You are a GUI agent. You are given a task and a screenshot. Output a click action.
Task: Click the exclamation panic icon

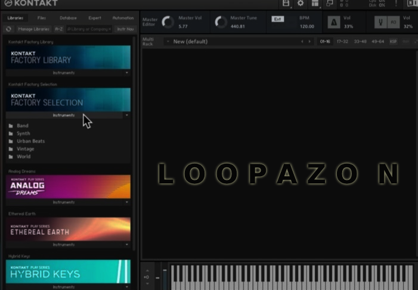[x=397, y=4]
